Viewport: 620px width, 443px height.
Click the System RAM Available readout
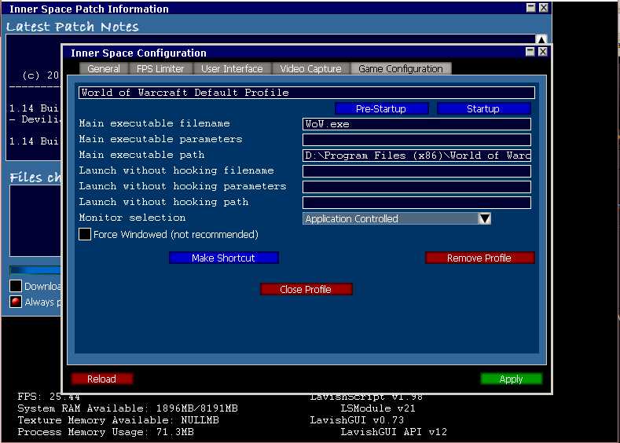tap(127, 408)
